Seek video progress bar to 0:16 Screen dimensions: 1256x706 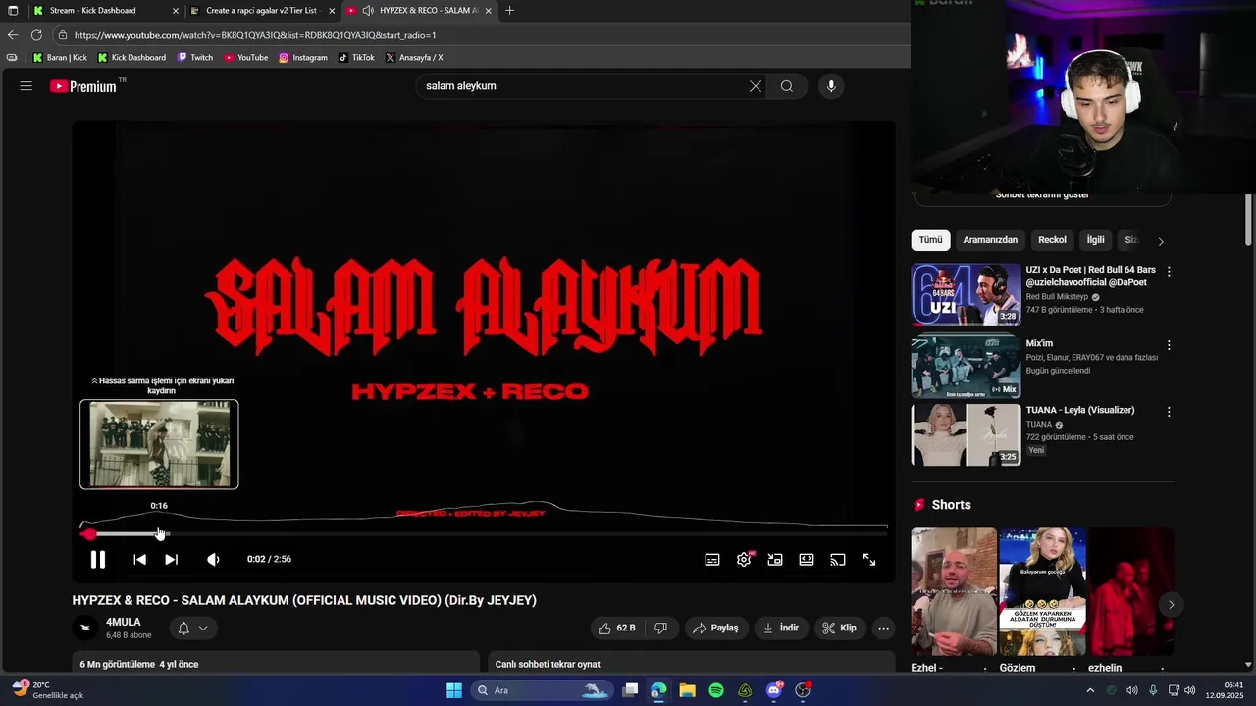tap(159, 534)
